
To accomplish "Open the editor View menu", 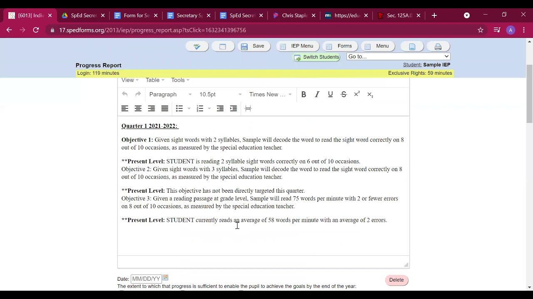I will click(x=130, y=80).
